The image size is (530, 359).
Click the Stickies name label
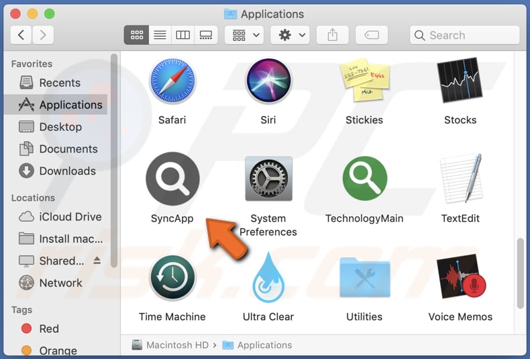pos(364,120)
